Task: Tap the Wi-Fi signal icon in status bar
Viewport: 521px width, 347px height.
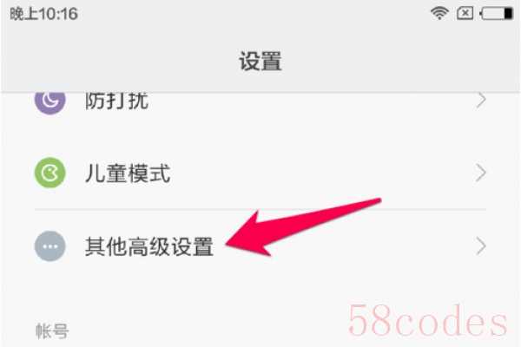Action: click(x=439, y=14)
